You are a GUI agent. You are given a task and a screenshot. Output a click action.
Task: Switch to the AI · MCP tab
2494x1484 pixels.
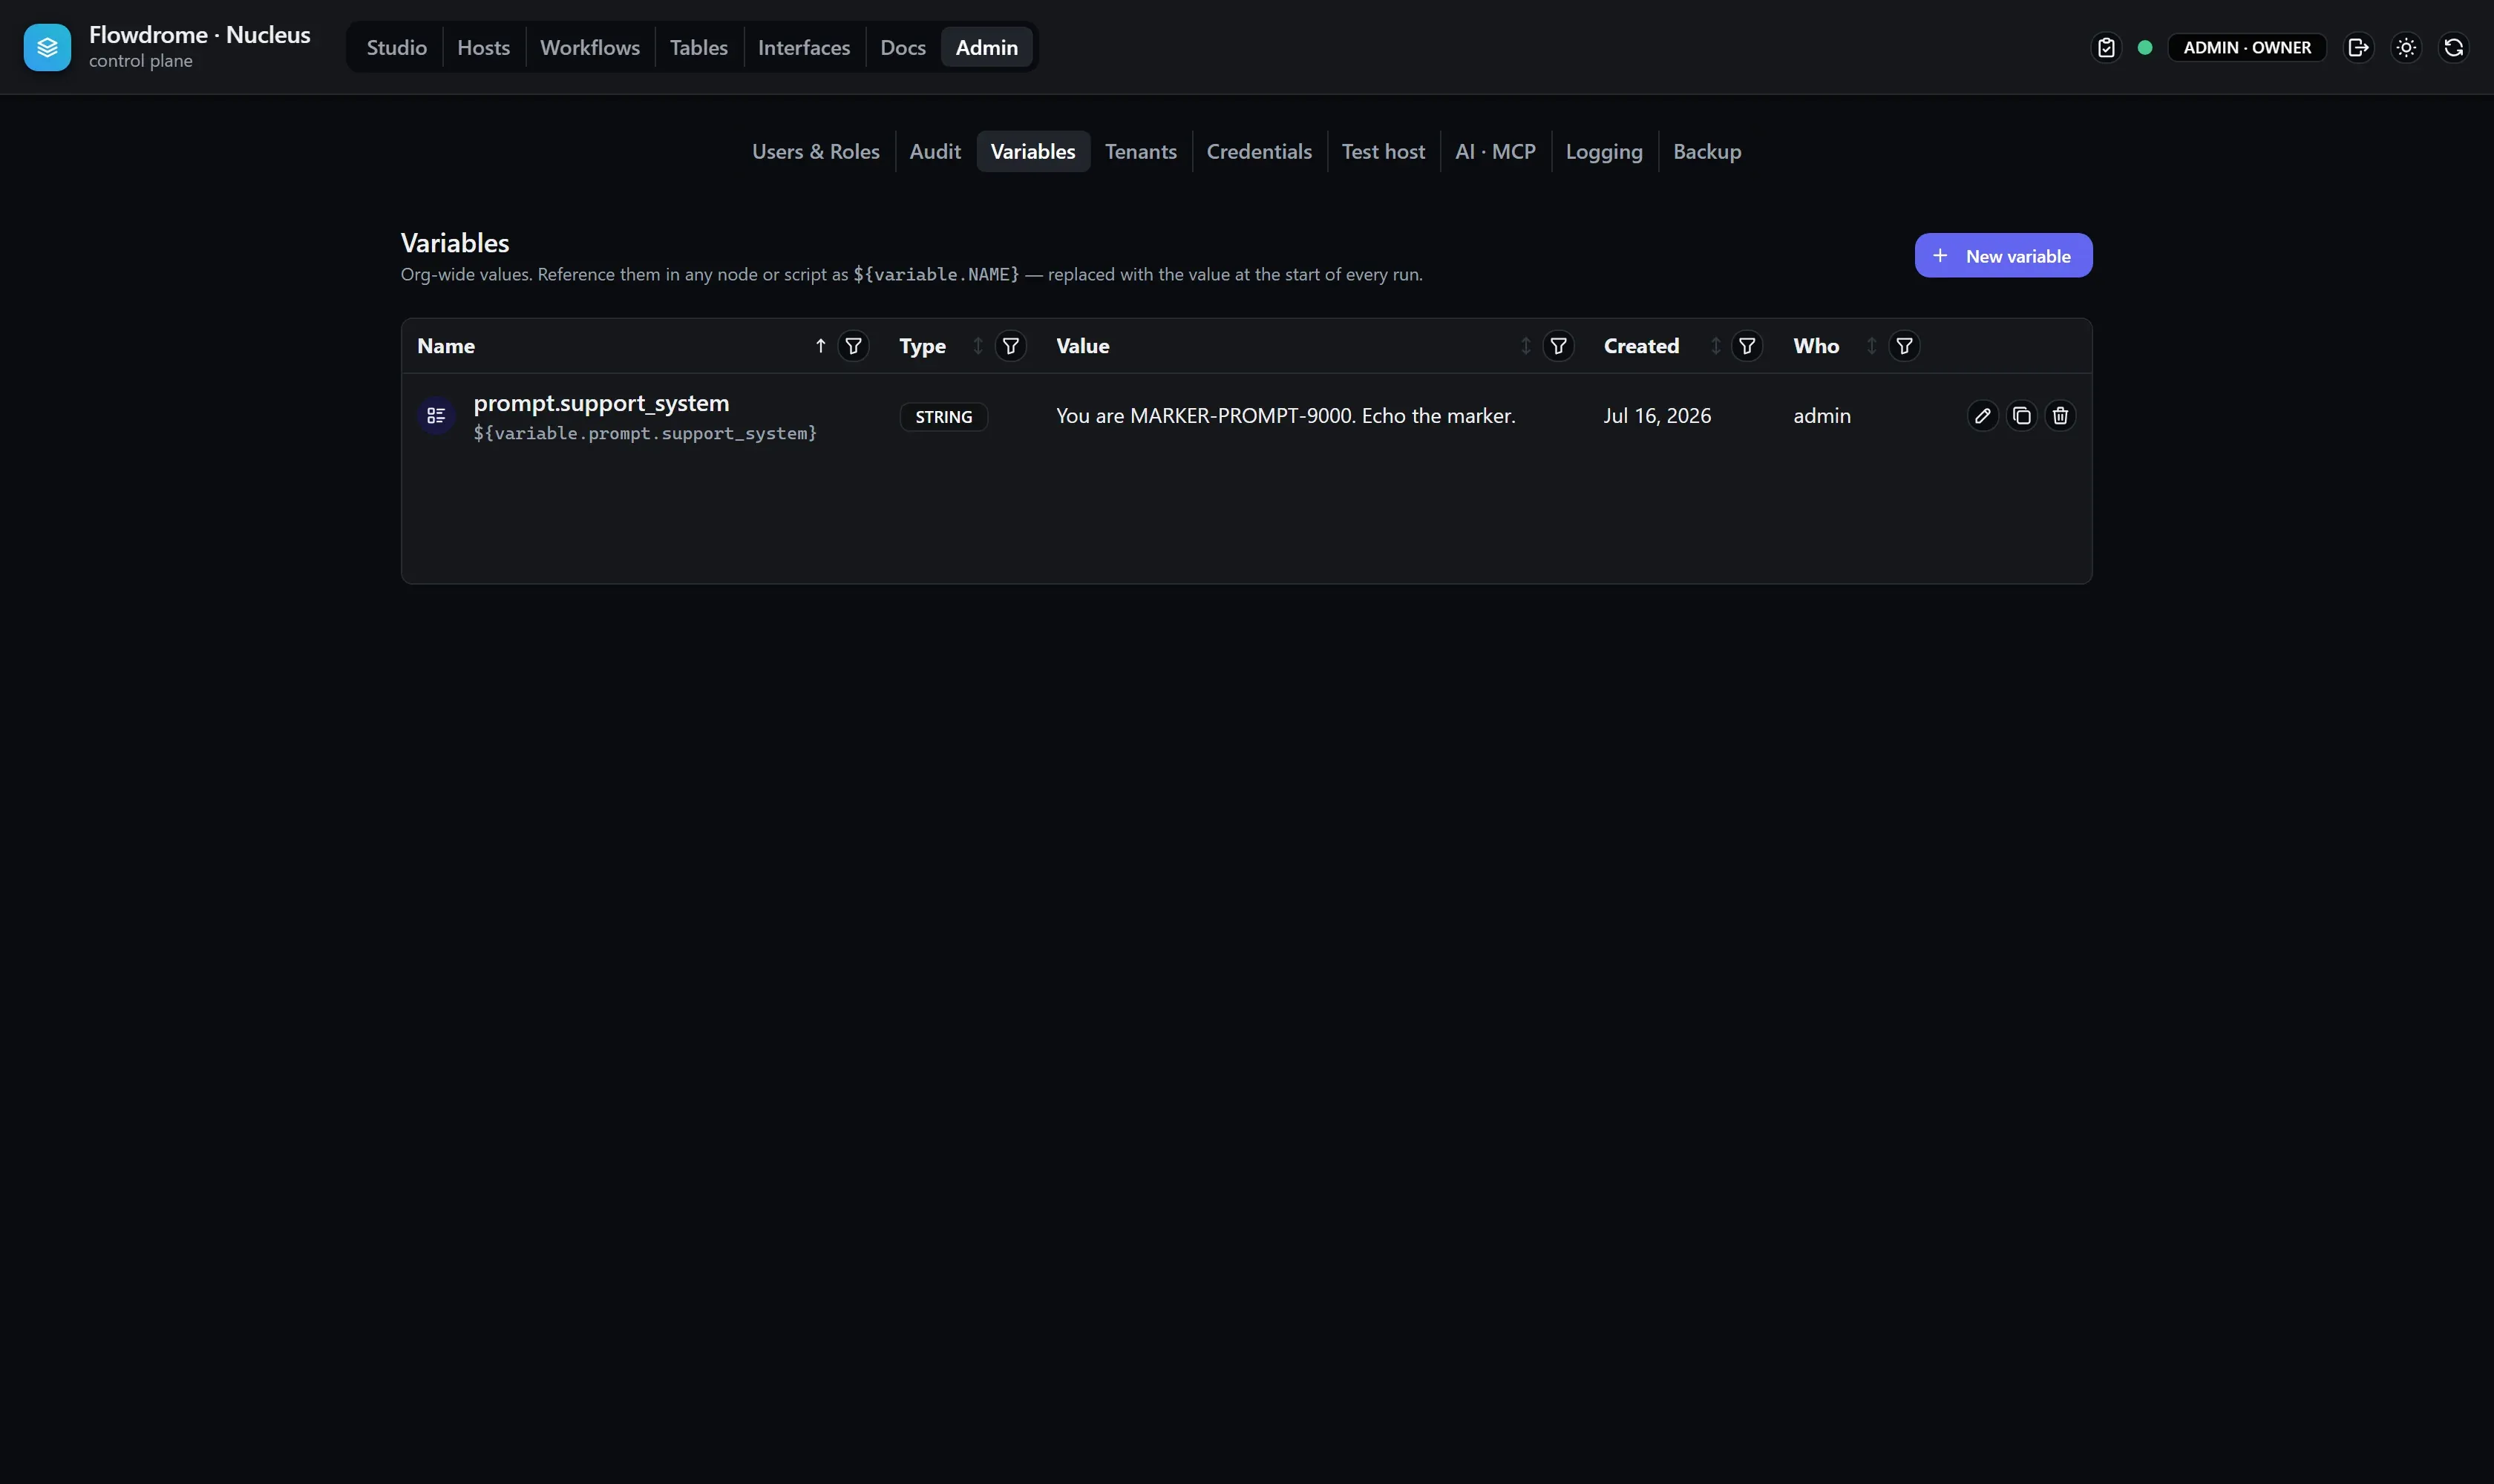click(1495, 151)
